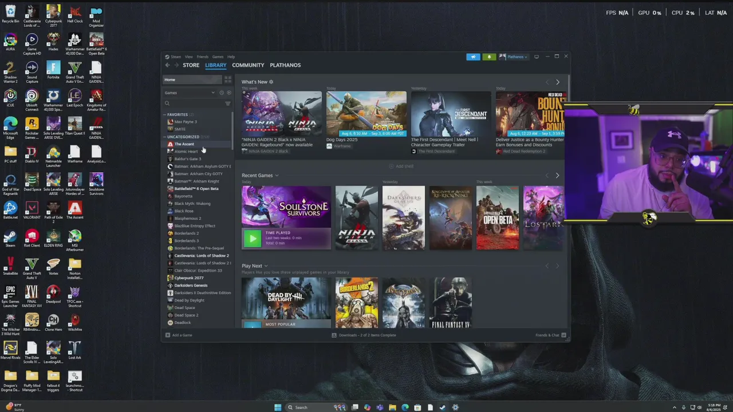Collapse the UNCATEGORIZED category

(x=165, y=137)
